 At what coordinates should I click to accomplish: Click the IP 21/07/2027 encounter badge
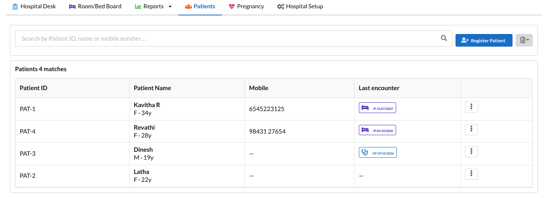point(377,108)
